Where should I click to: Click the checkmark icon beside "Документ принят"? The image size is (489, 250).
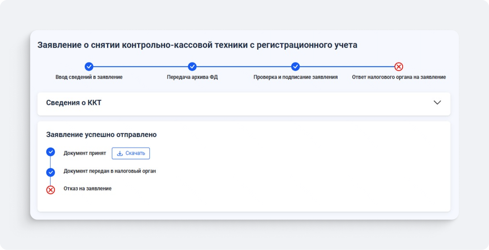[50, 152]
